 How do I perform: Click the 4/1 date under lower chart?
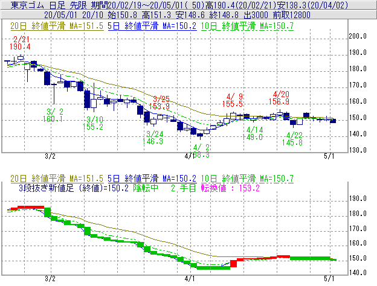[x=190, y=279]
